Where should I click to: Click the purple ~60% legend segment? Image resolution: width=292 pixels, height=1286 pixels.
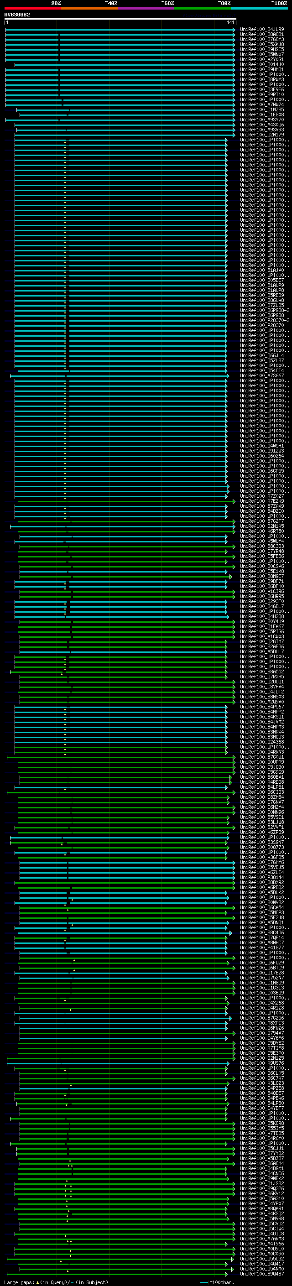tap(146, 8)
